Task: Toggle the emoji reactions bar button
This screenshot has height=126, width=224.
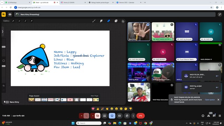Action: (x=112, y=116)
